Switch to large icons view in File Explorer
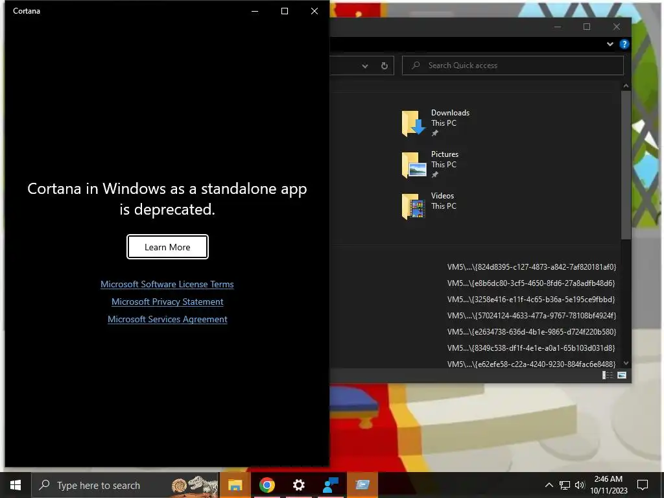Screen dimensions: 664x498 [622, 375]
